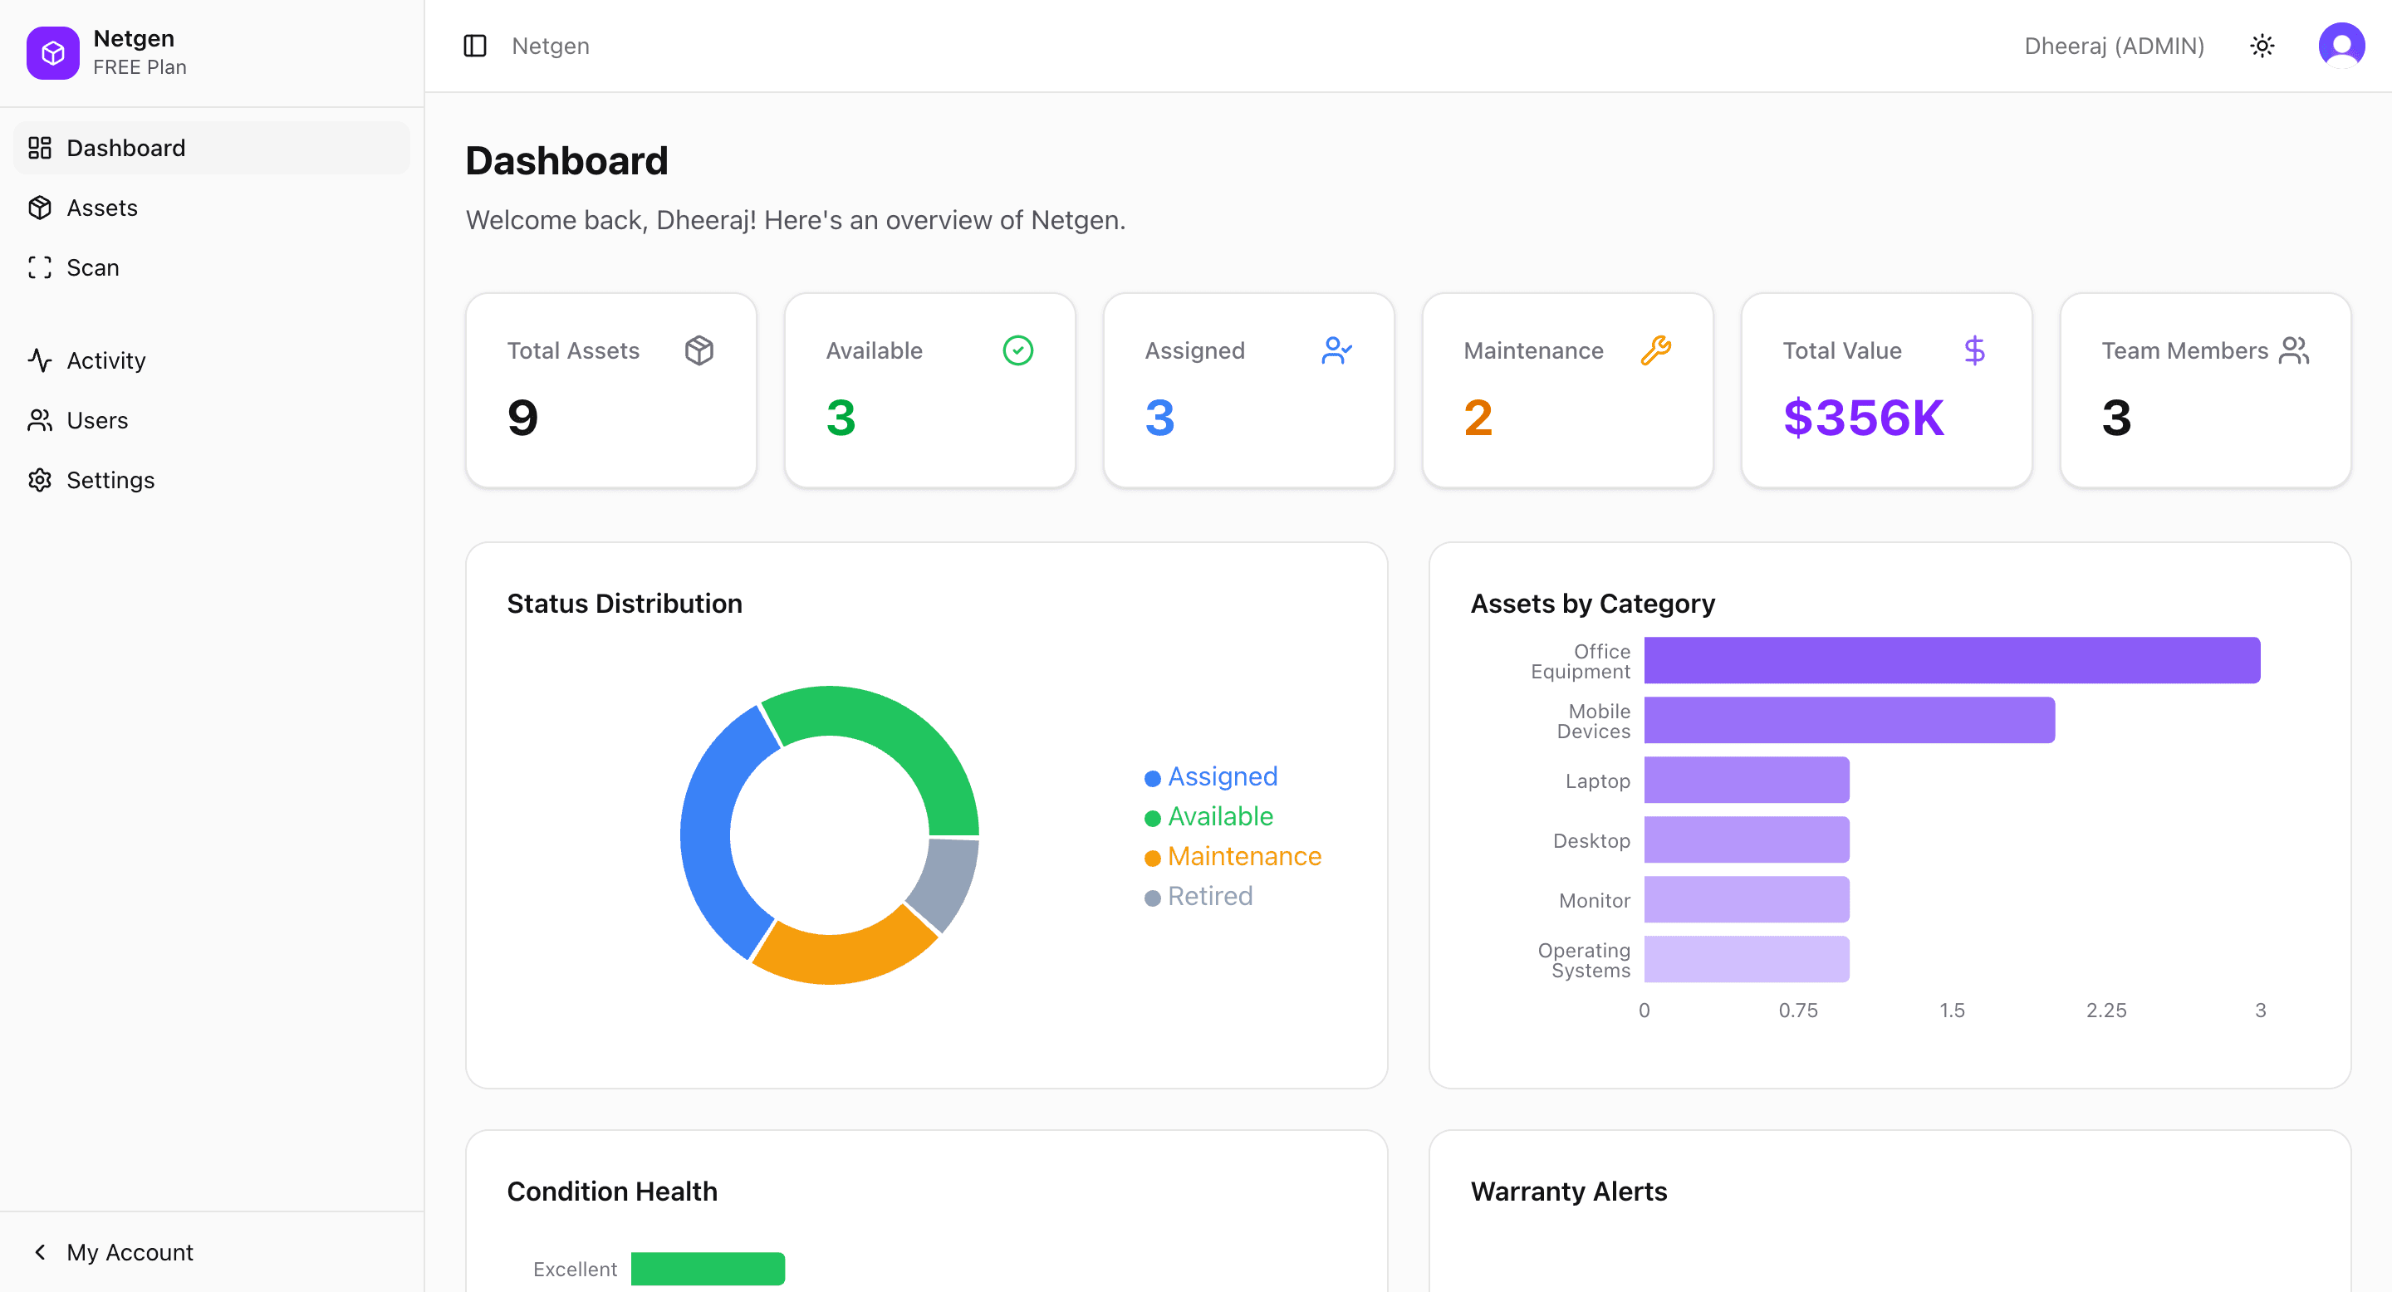Toggle the Retired legend in Status Distribution
This screenshot has height=1292, width=2392.
(1198, 896)
